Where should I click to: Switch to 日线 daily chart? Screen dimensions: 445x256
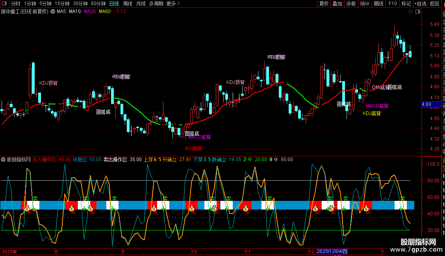point(114,4)
